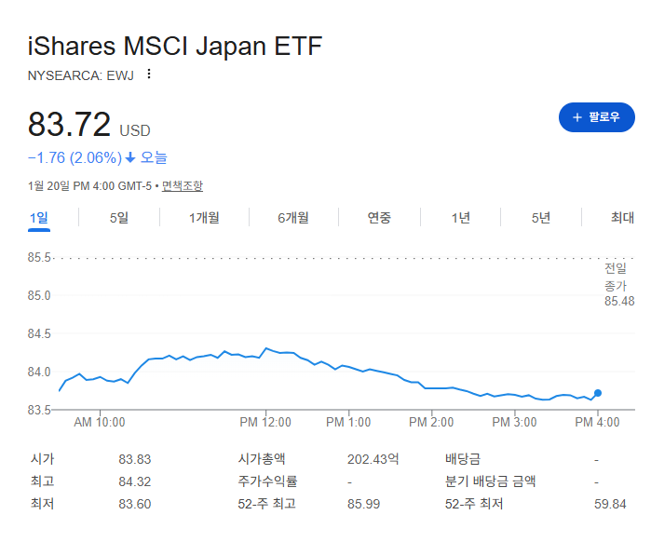Click the iShares MSCI Japan ETF title
Image resolution: width=651 pixels, height=542 pixels.
pyautogui.click(x=175, y=46)
